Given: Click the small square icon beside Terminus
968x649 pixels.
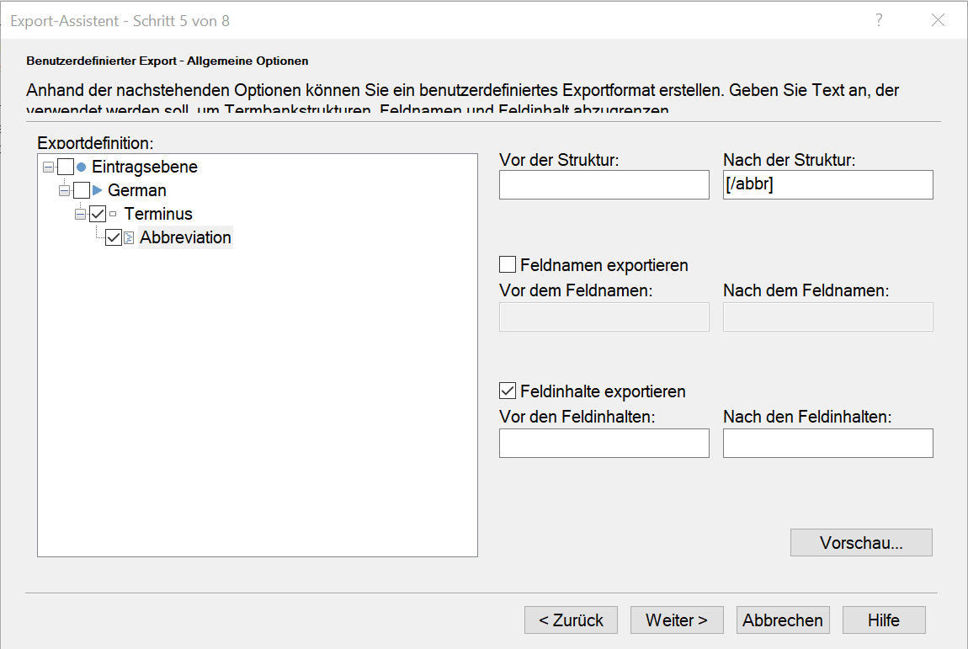Looking at the screenshot, I should point(113,214).
